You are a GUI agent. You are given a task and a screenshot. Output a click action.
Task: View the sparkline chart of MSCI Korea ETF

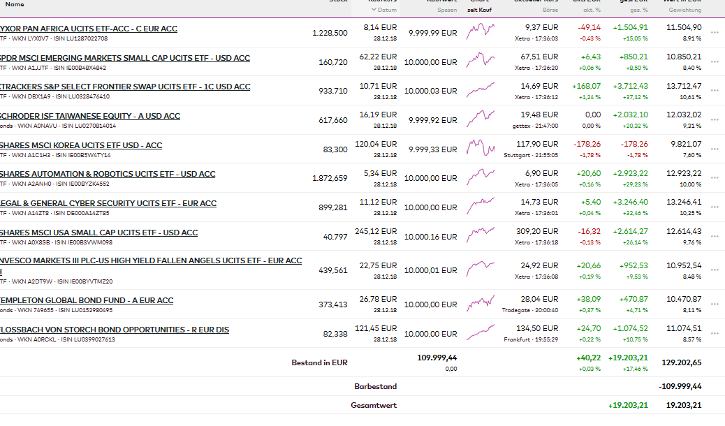[x=481, y=147]
